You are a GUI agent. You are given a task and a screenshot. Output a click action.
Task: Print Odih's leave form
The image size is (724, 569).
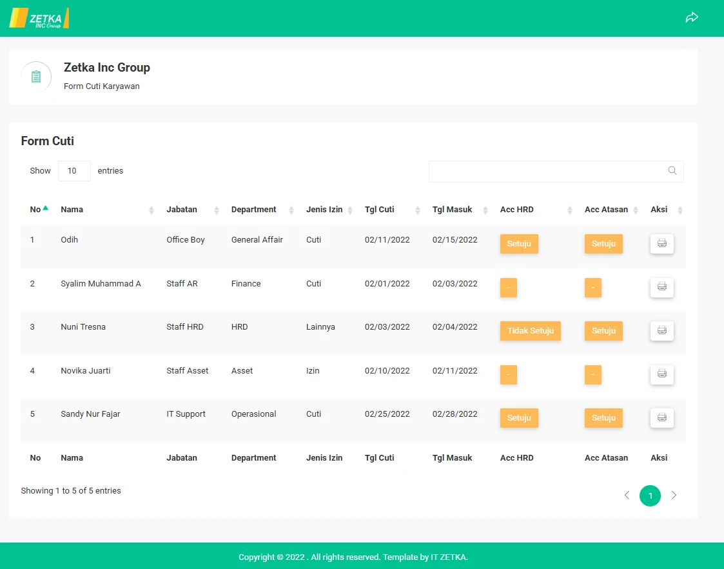[661, 244]
